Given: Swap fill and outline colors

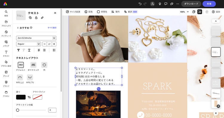Looking at the screenshot, I should (29, 97).
